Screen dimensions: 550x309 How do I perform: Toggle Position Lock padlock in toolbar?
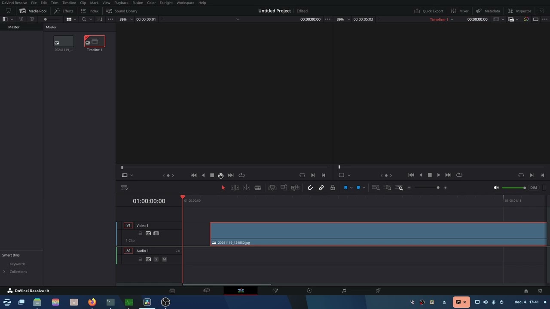click(333, 188)
